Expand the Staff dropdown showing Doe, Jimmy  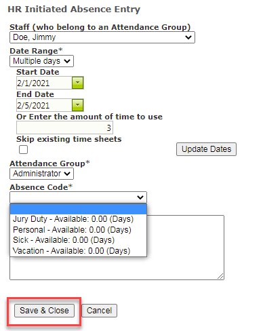tap(102, 37)
